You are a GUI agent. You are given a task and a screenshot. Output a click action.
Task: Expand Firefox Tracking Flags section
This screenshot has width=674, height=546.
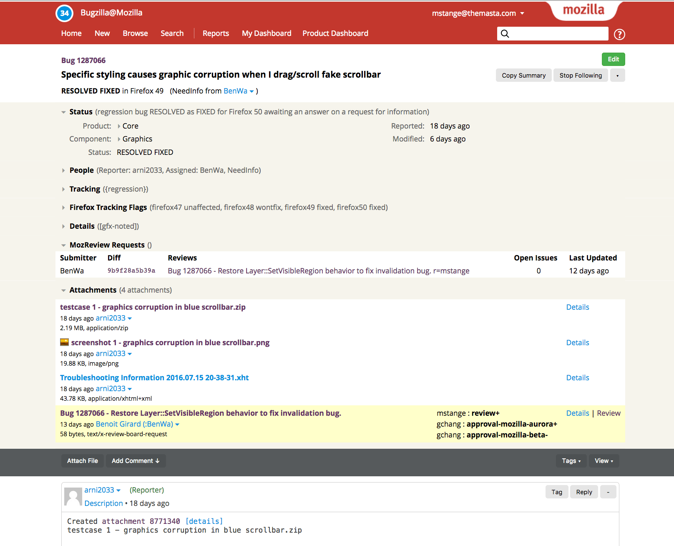pyautogui.click(x=63, y=207)
